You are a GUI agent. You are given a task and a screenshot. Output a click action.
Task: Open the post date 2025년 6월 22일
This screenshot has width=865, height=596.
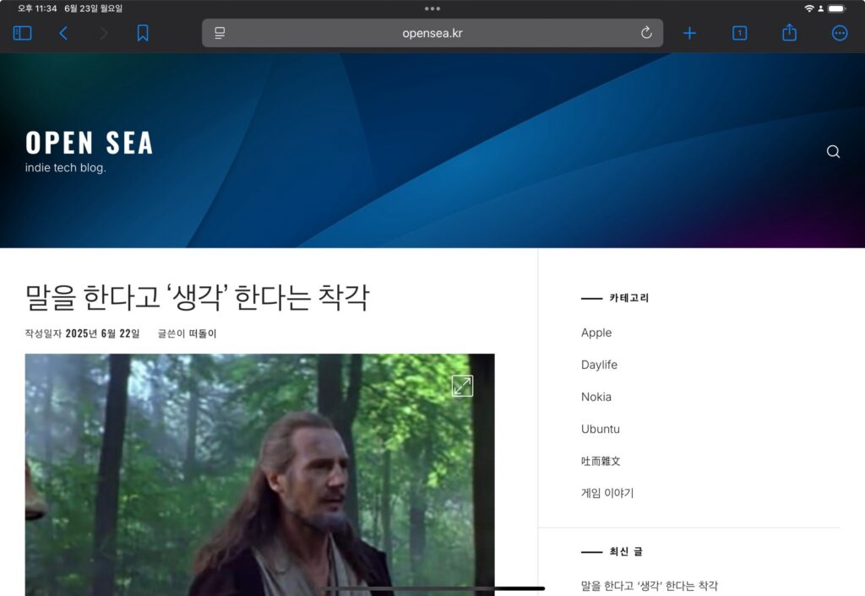coord(102,333)
